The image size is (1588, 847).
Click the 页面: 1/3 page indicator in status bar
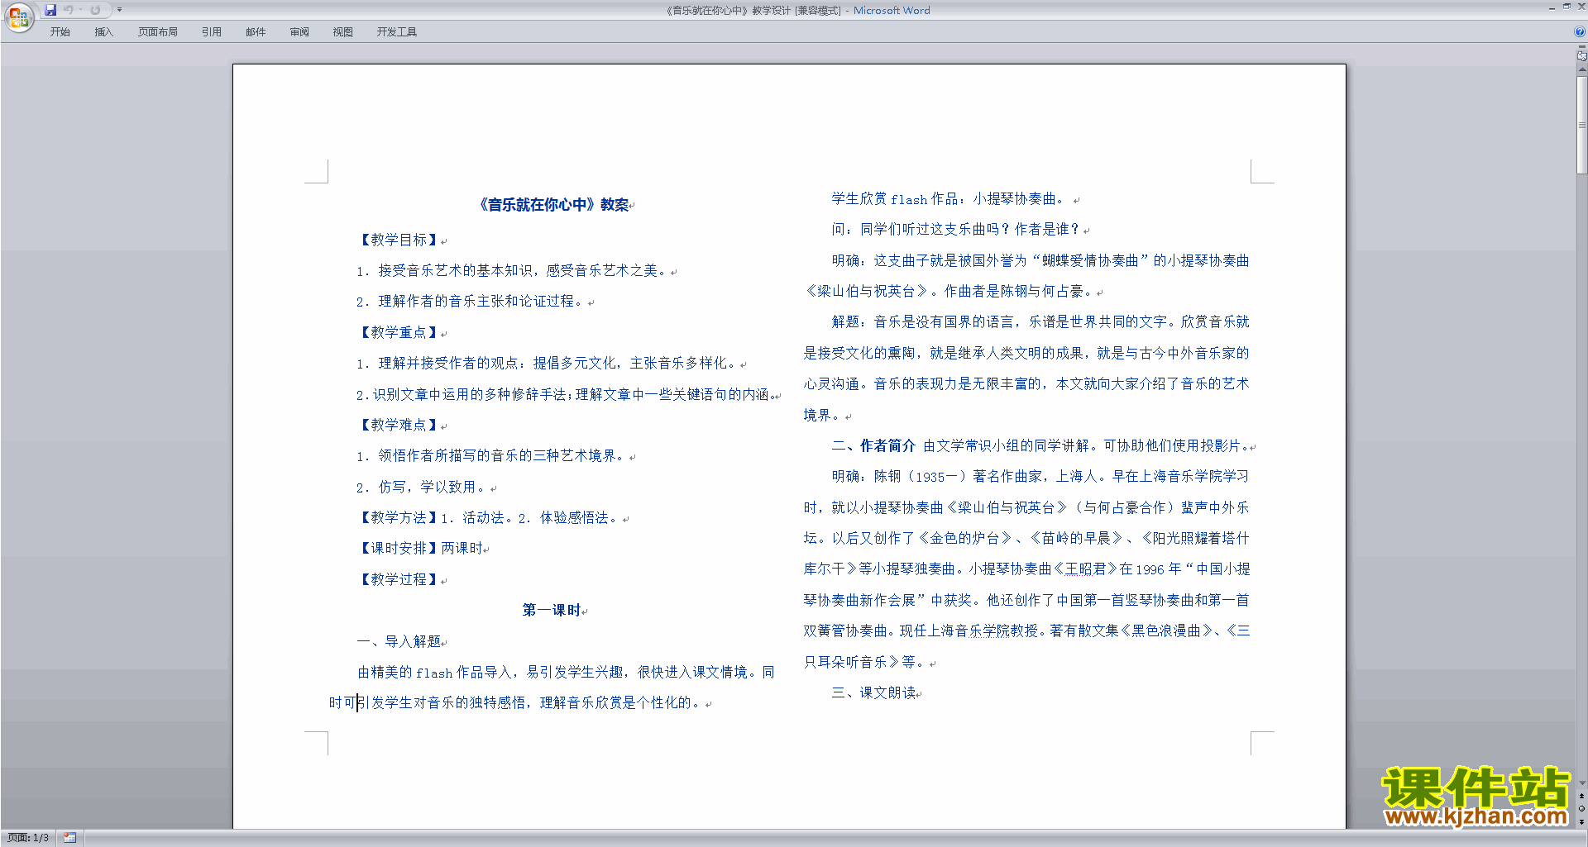point(28,838)
